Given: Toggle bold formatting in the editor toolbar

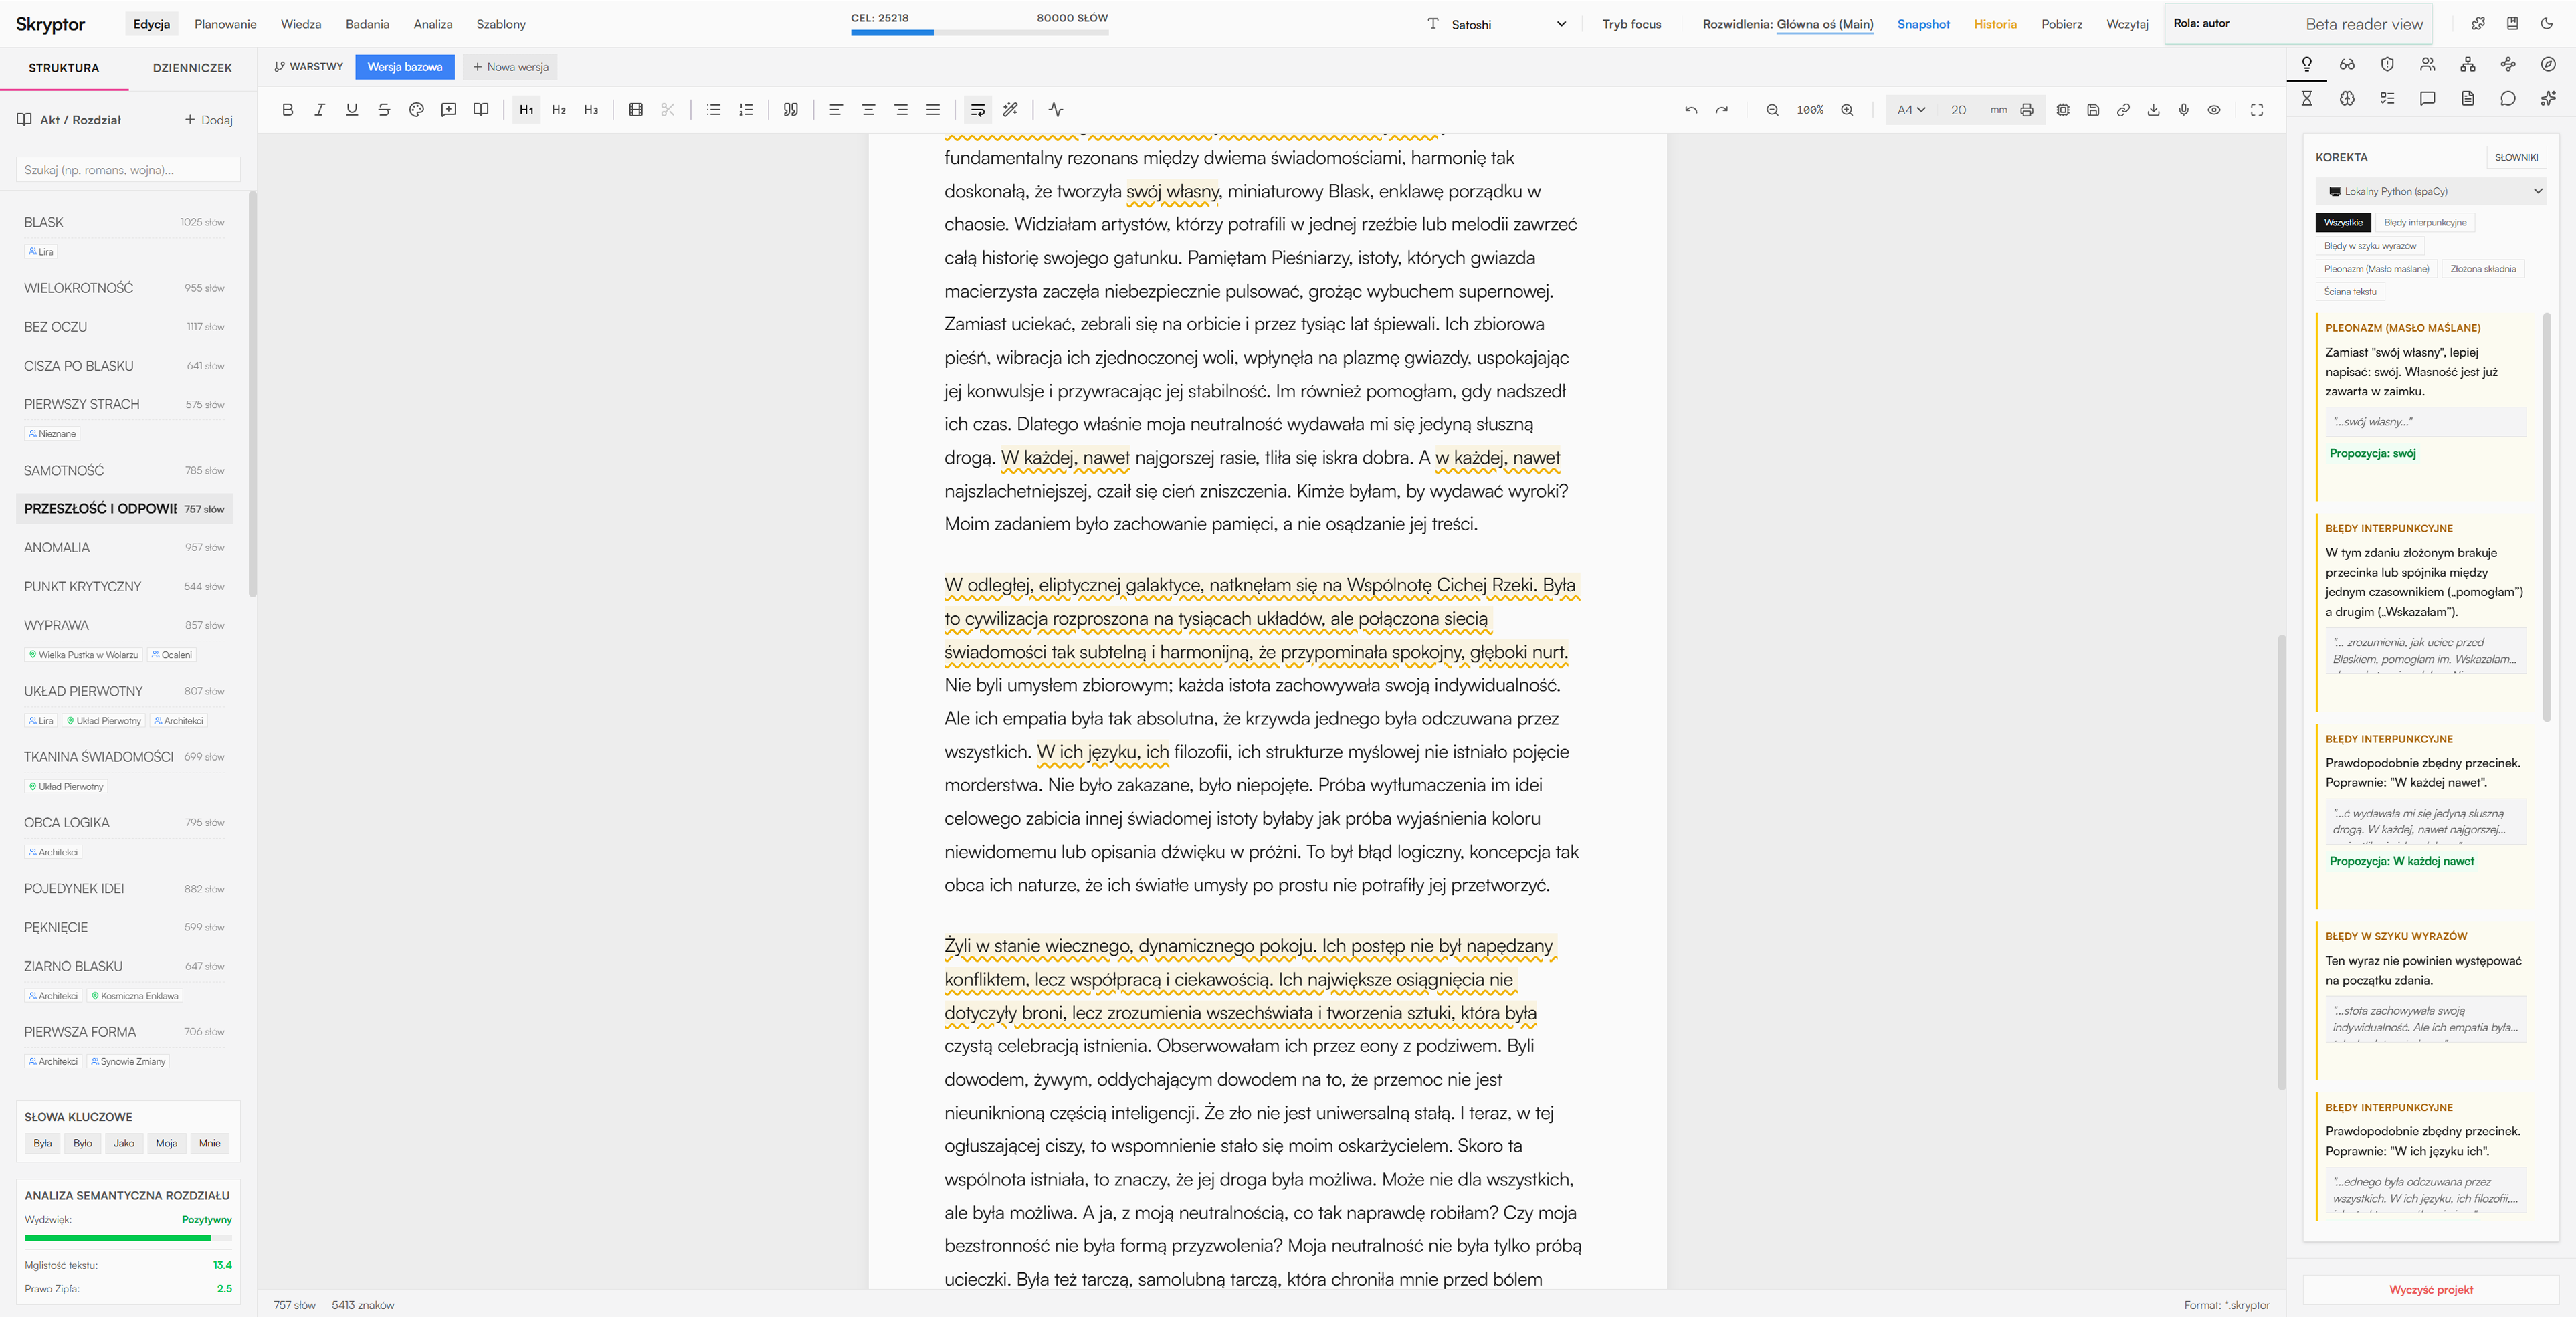Looking at the screenshot, I should click(x=288, y=110).
